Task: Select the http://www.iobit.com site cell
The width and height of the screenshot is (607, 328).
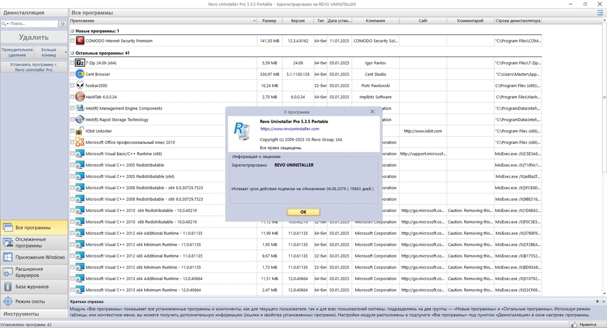Action: (423, 131)
